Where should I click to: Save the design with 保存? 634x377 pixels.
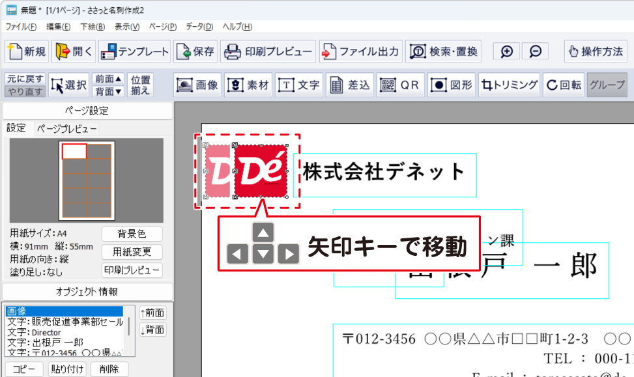195,51
